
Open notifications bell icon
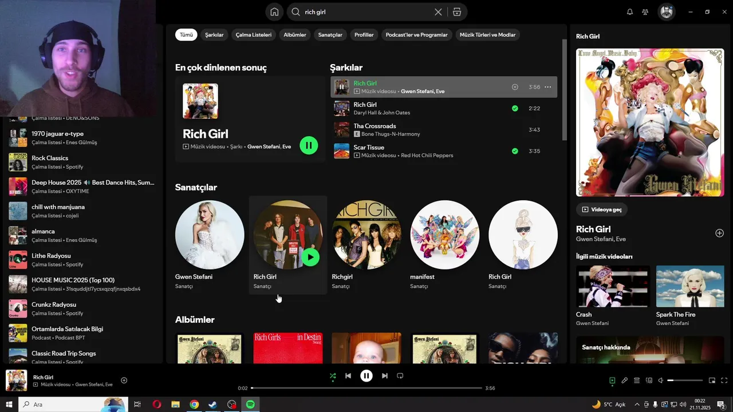coord(630,12)
